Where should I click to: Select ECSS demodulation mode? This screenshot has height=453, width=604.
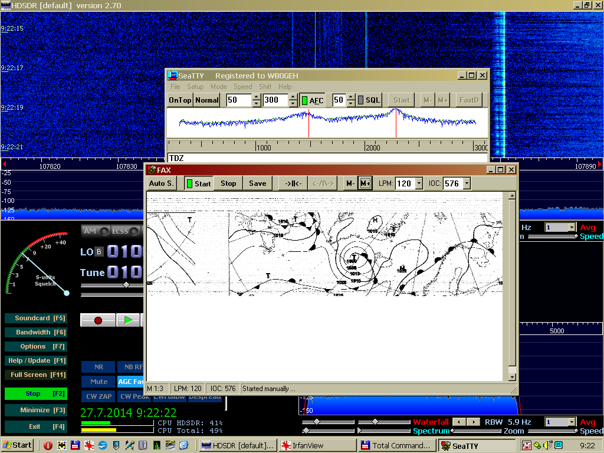(x=125, y=231)
